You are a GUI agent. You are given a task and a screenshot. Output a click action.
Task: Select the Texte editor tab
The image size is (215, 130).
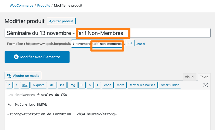(204, 77)
